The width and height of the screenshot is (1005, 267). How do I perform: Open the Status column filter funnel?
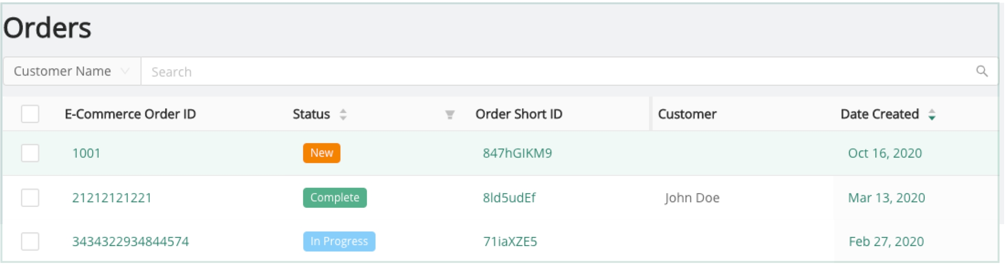click(x=450, y=115)
